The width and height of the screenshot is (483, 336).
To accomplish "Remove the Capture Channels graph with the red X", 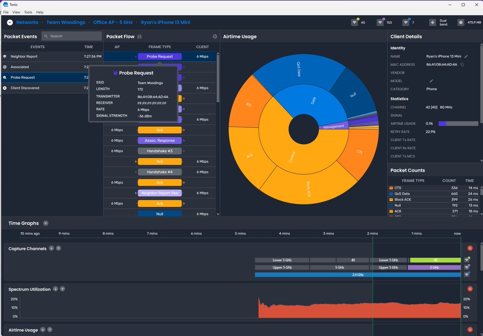I will click(x=470, y=248).
